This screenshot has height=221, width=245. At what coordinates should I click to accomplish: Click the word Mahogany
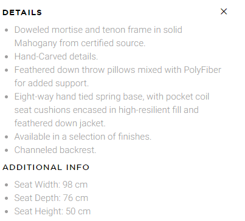coord(35,43)
